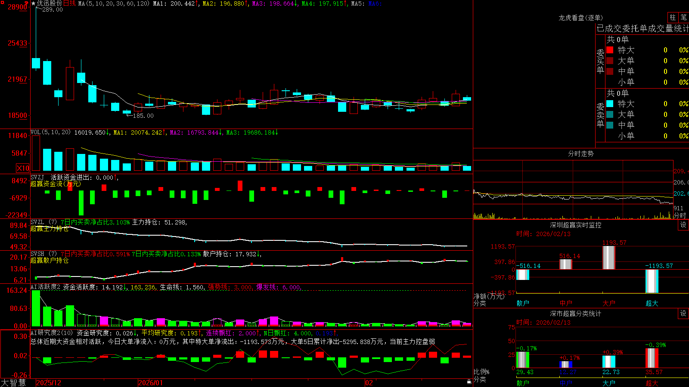Click dark red 大单 buy order swatch
Screen dimensions: 689x387
point(610,61)
